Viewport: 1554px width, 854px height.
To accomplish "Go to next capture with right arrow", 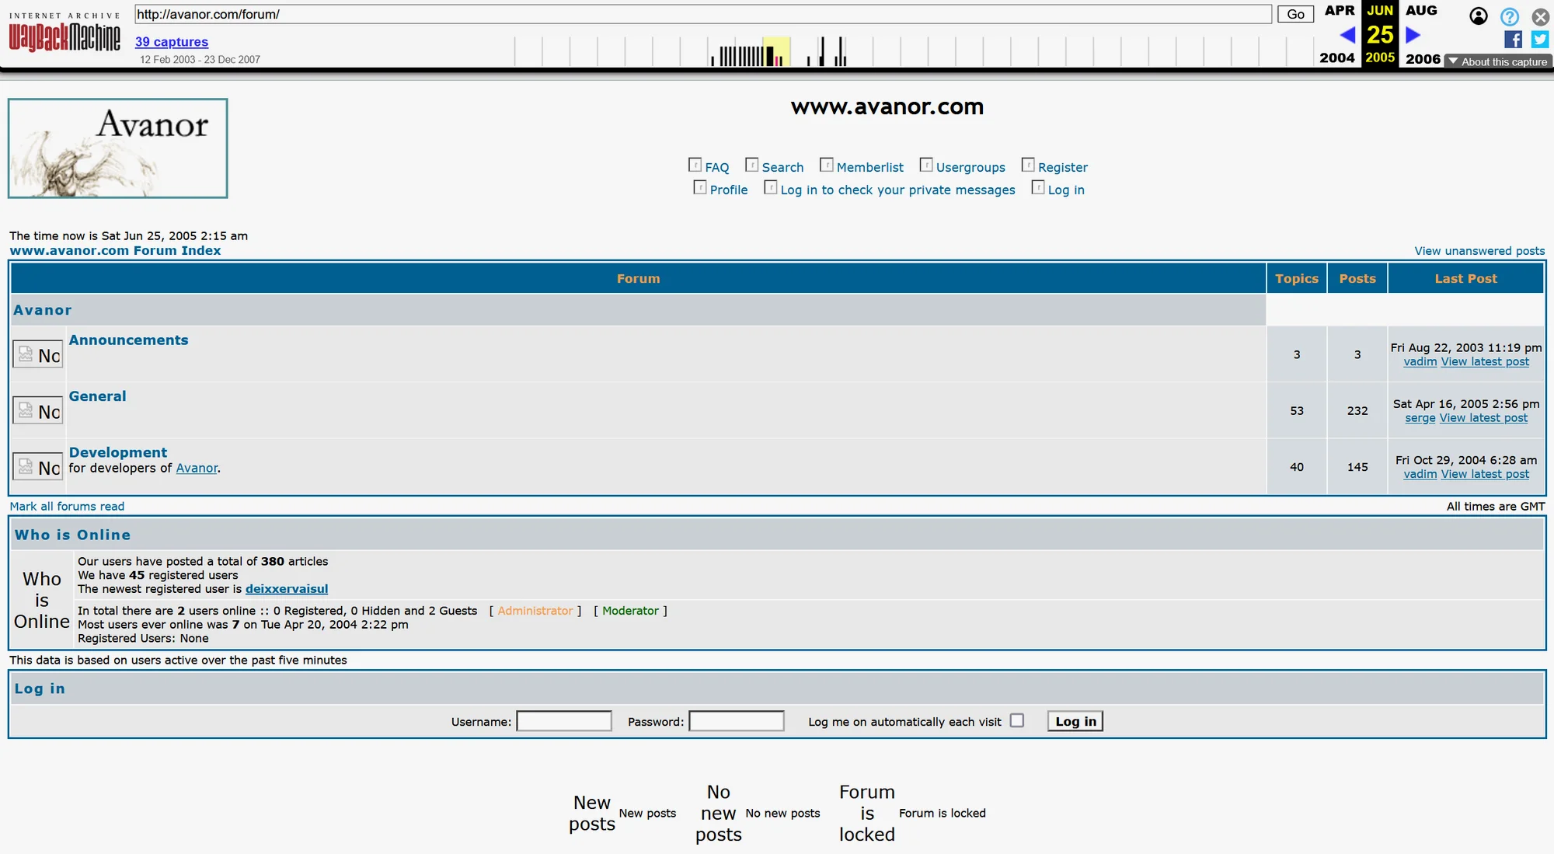I will pos(1413,35).
